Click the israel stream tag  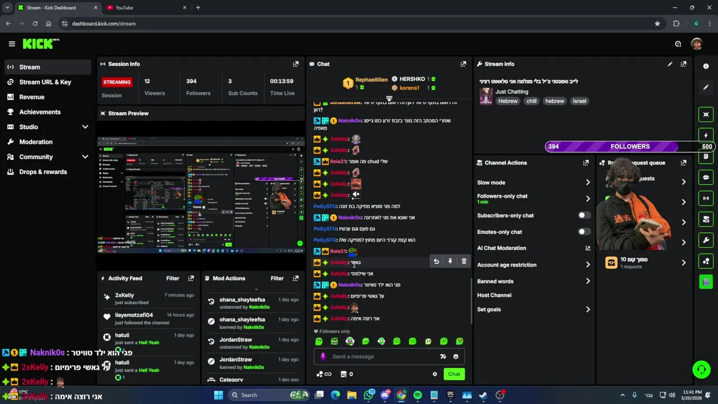coord(579,101)
